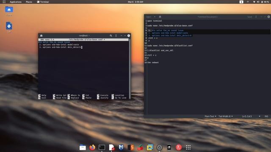Screen dimensions: 271x152
Task: Open the Cherrytree dock icon
Action: click(x=140, y=147)
